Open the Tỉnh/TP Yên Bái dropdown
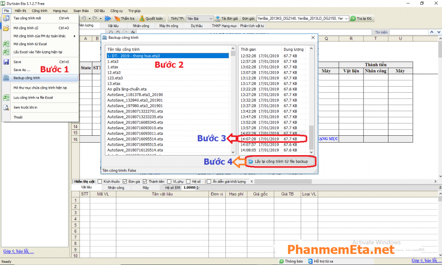Image resolution: width=442 pixels, height=265 pixels. click(211, 19)
